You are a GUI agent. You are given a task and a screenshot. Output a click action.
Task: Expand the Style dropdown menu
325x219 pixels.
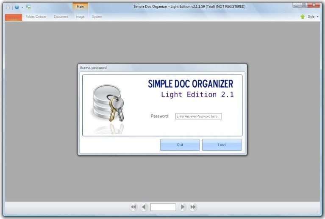[x=313, y=17]
